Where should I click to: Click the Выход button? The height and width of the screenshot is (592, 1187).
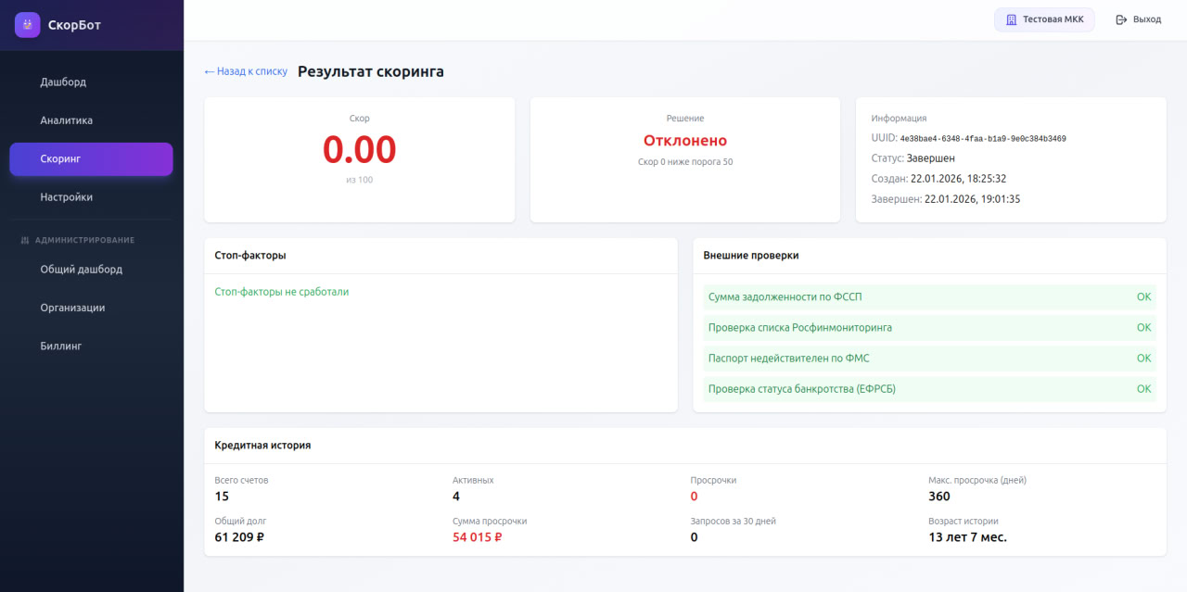pyautogui.click(x=1138, y=19)
